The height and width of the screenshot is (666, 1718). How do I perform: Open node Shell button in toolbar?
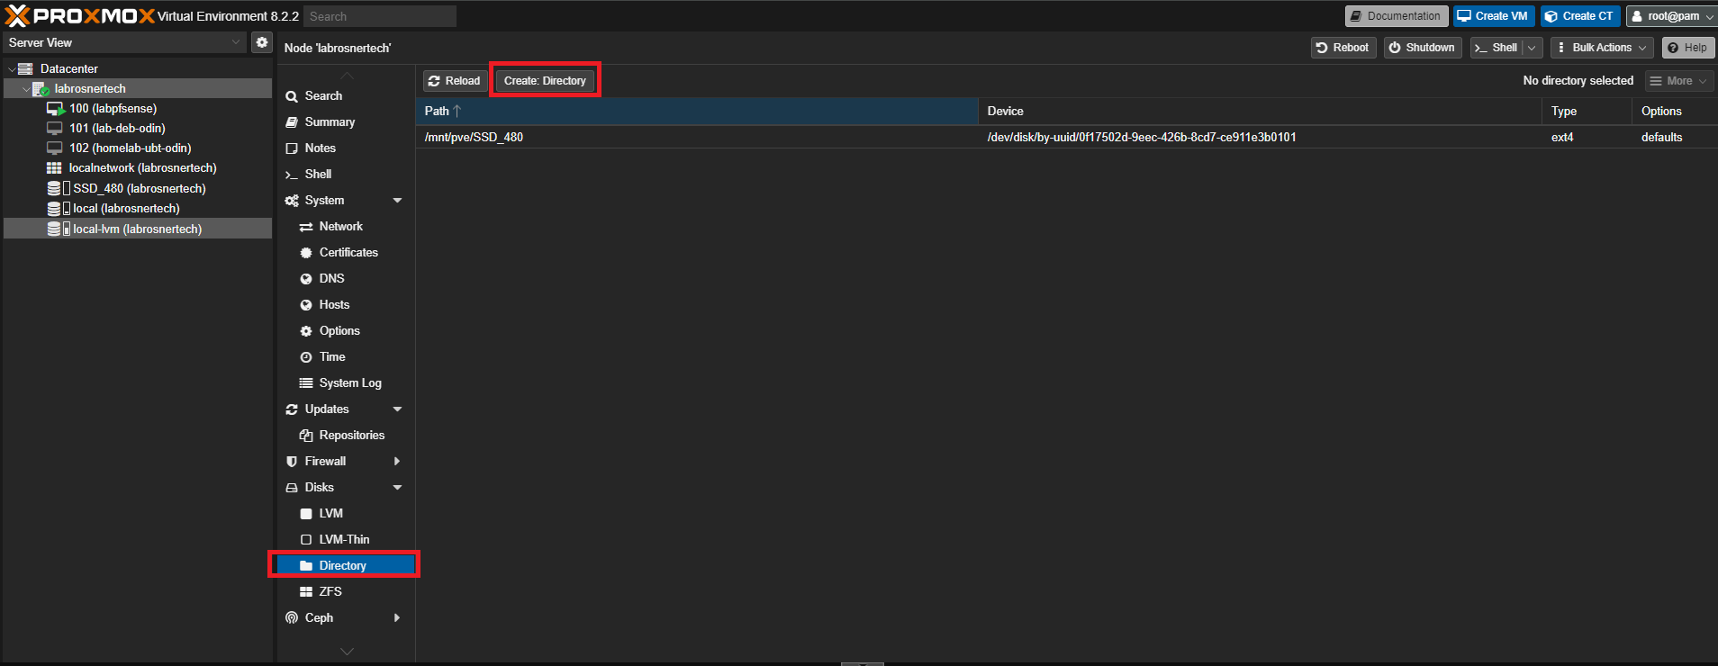click(1496, 48)
